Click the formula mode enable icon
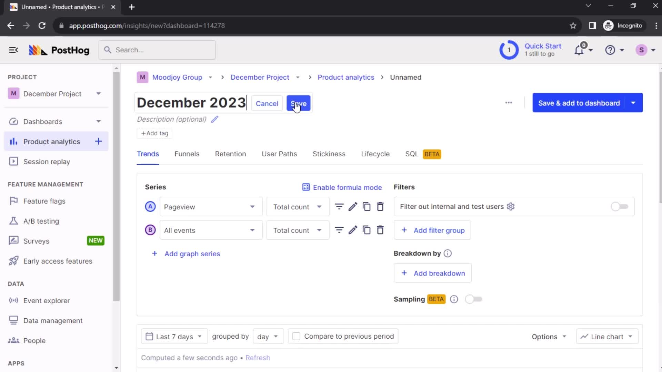 [x=306, y=188]
